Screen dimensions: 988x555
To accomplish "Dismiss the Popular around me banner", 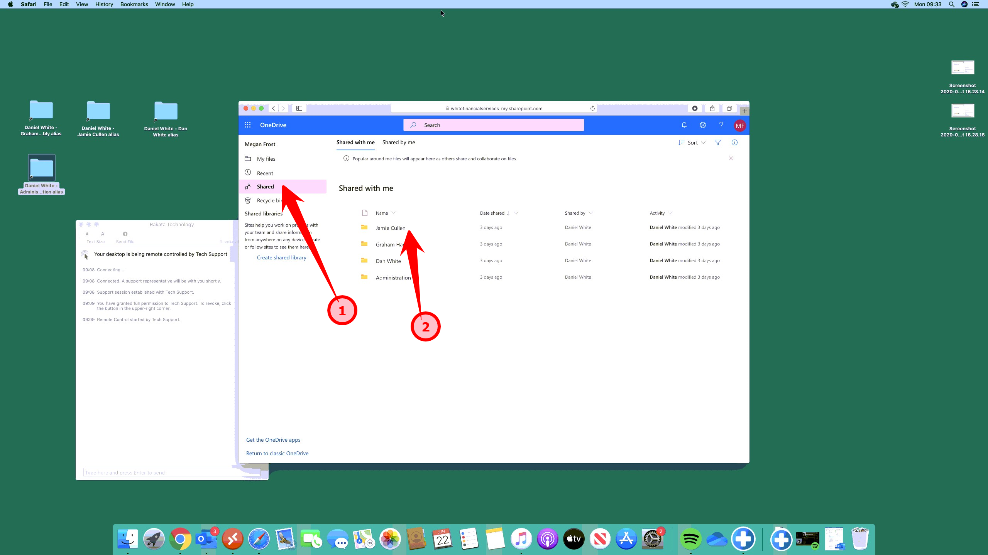I will pos(731,158).
